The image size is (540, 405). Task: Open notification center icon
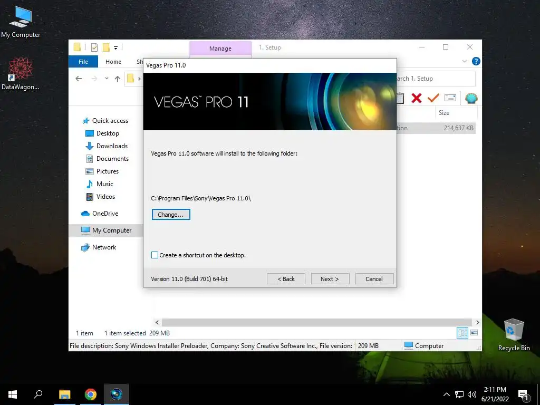523,394
